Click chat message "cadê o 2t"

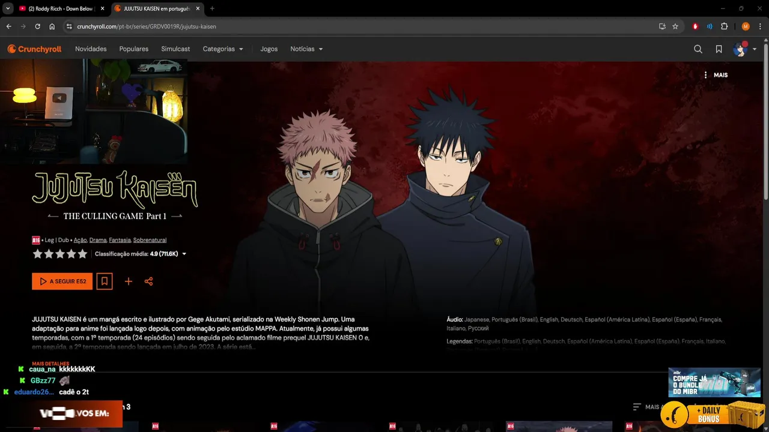tap(74, 392)
